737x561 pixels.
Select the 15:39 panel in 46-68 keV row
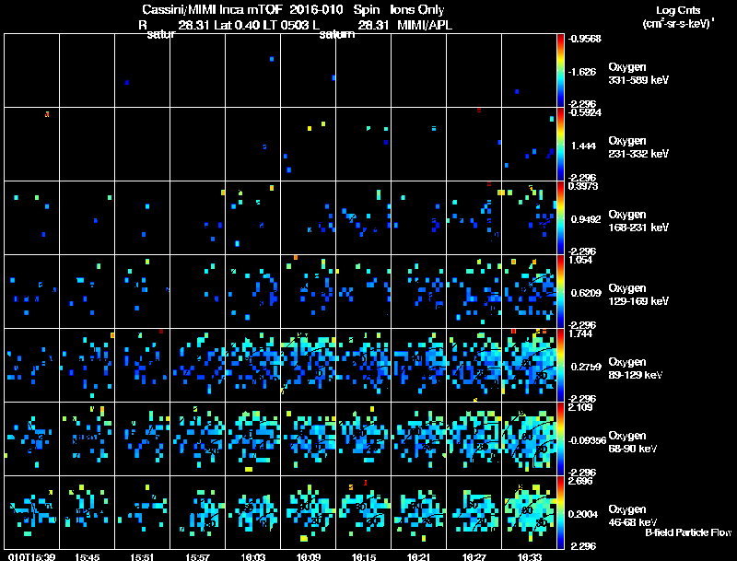point(31,512)
